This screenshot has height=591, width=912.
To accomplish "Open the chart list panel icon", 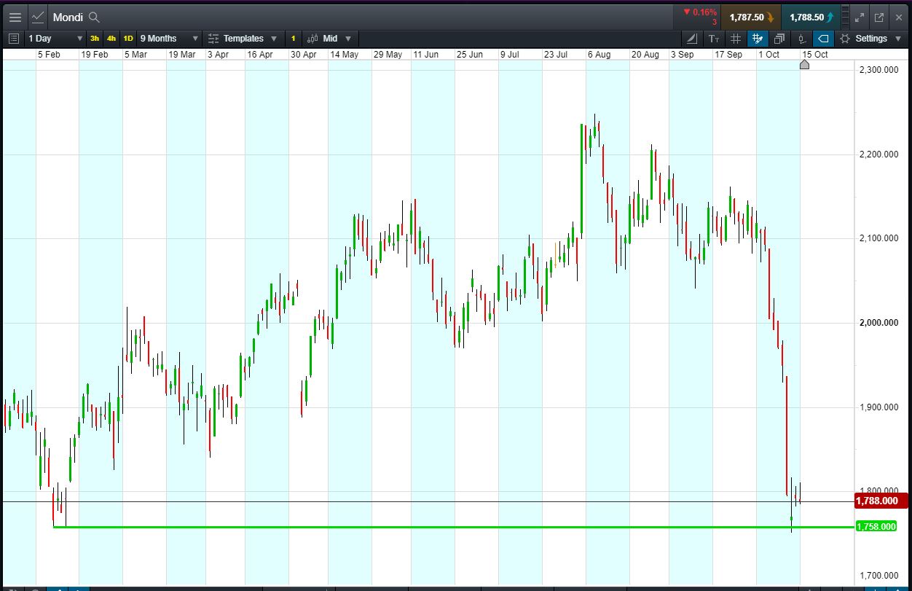I will pos(14,39).
